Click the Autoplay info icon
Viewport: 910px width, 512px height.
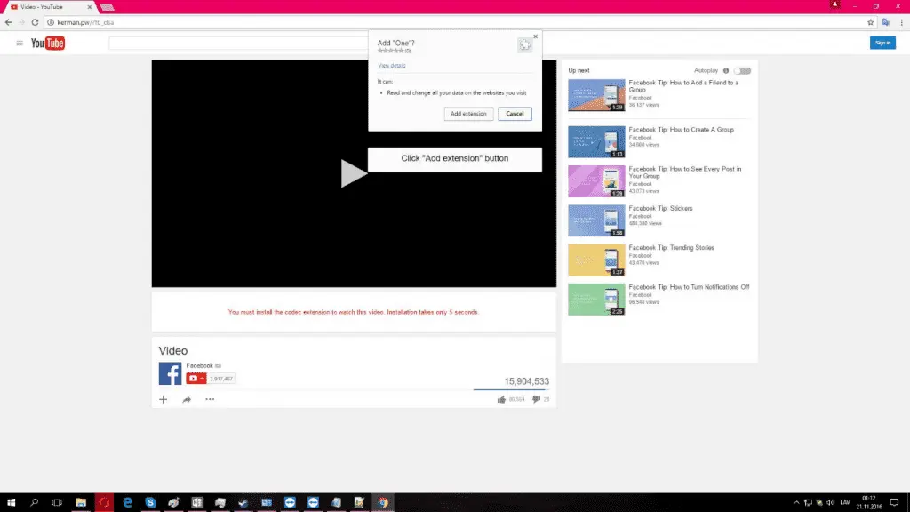coord(726,70)
